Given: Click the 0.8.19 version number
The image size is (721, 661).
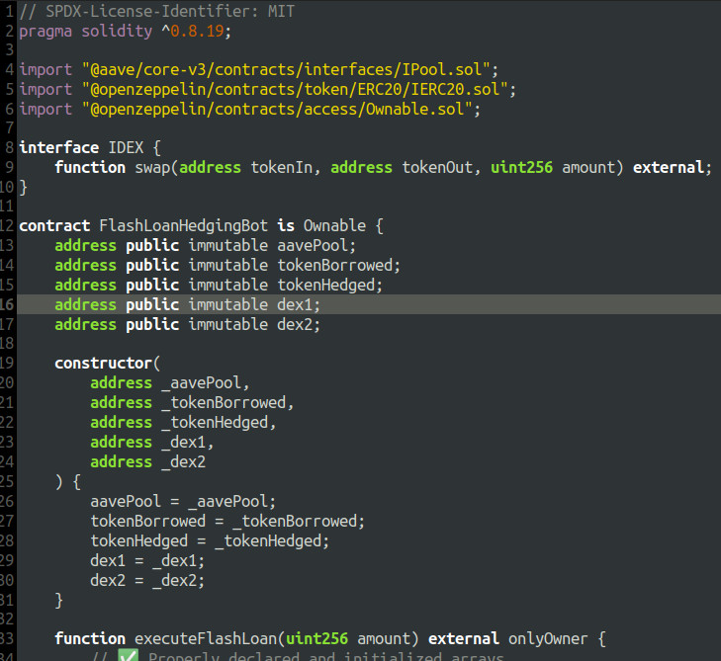Looking at the screenshot, I should click(x=211, y=31).
